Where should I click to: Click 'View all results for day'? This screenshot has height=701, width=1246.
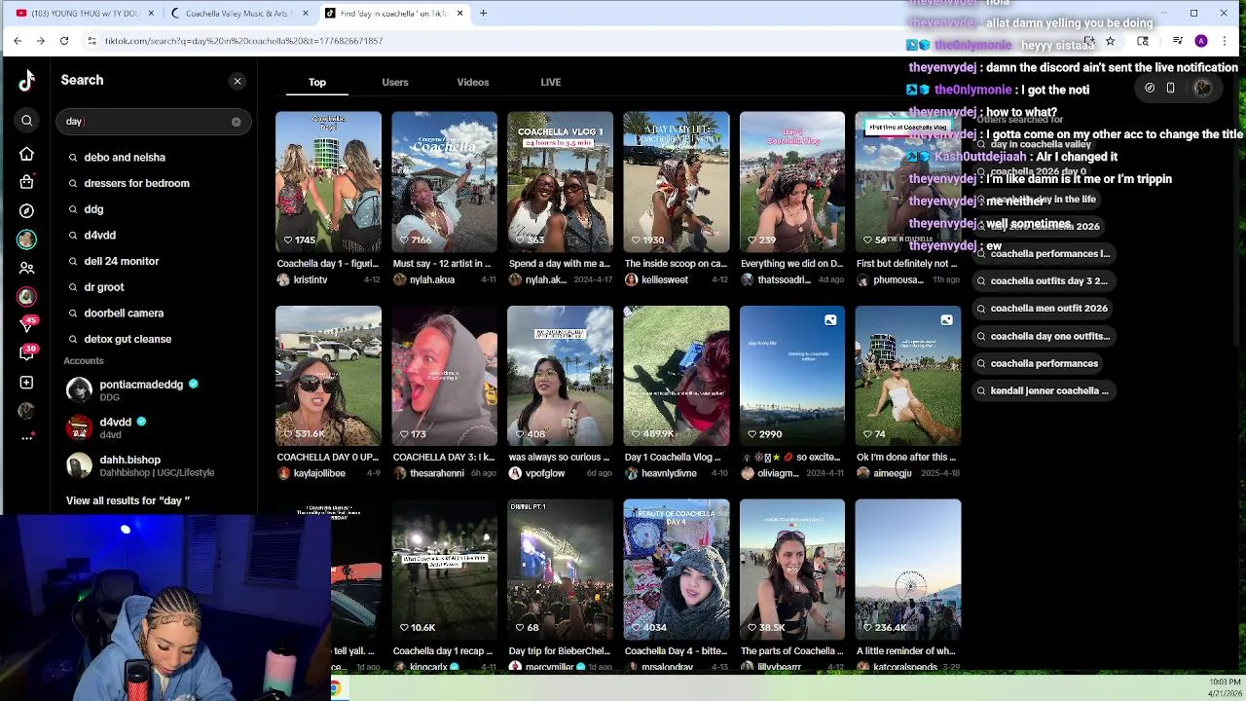tap(128, 500)
